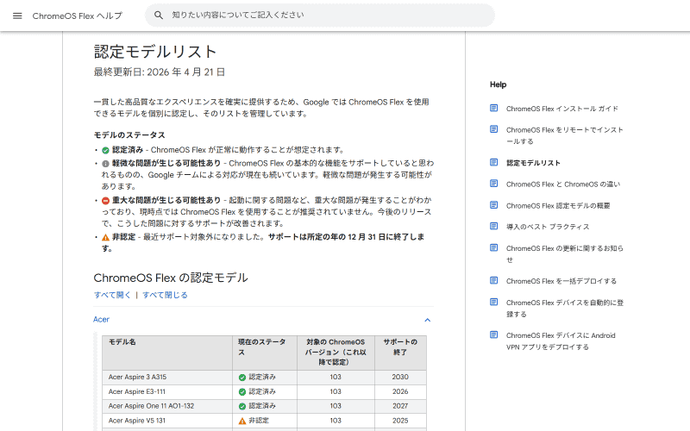Open ChromeOS Flex インストール ガイド link
The image size is (690, 431).
562,109
